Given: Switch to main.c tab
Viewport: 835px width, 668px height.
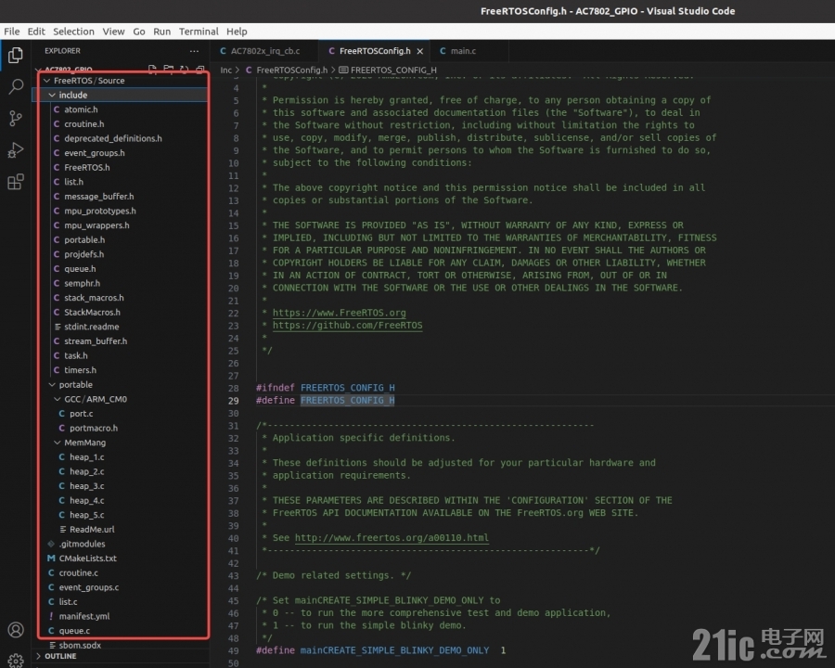Looking at the screenshot, I should click(x=463, y=51).
